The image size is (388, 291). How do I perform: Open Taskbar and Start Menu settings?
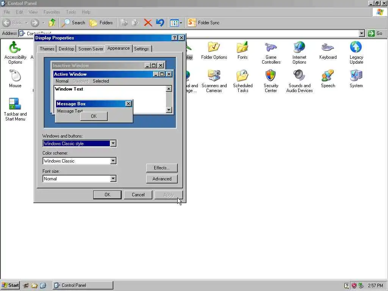15,110
